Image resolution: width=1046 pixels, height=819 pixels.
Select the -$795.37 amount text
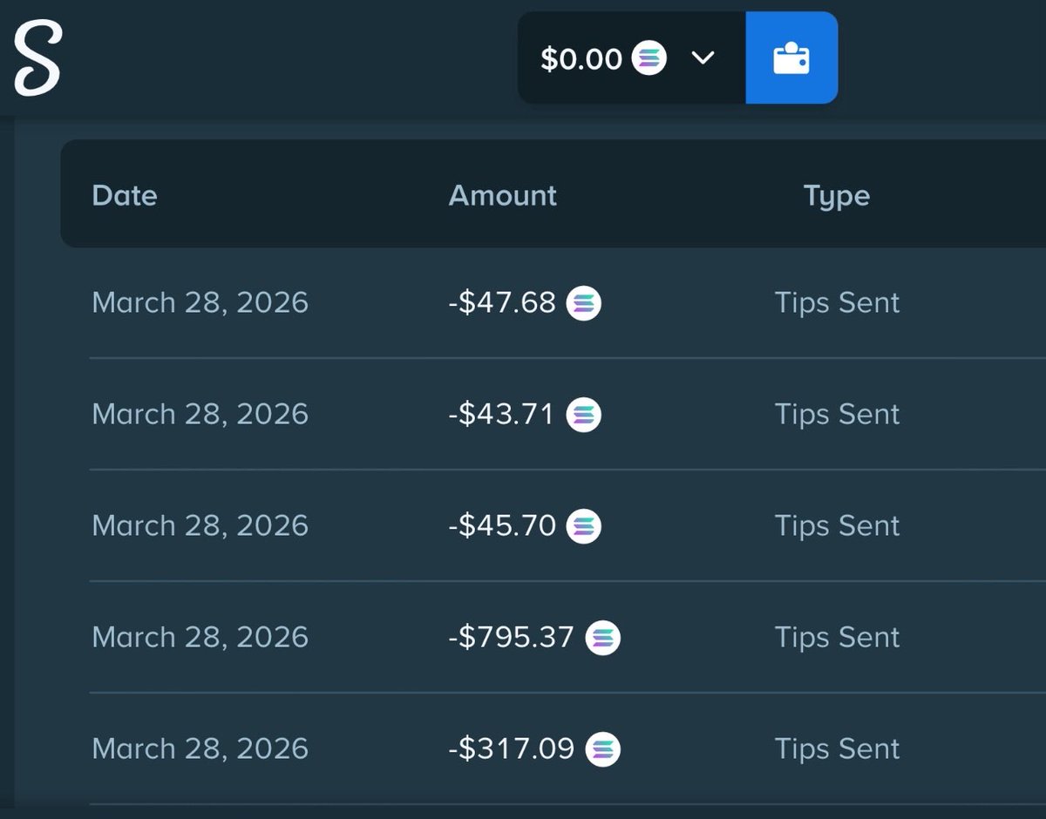(x=511, y=638)
